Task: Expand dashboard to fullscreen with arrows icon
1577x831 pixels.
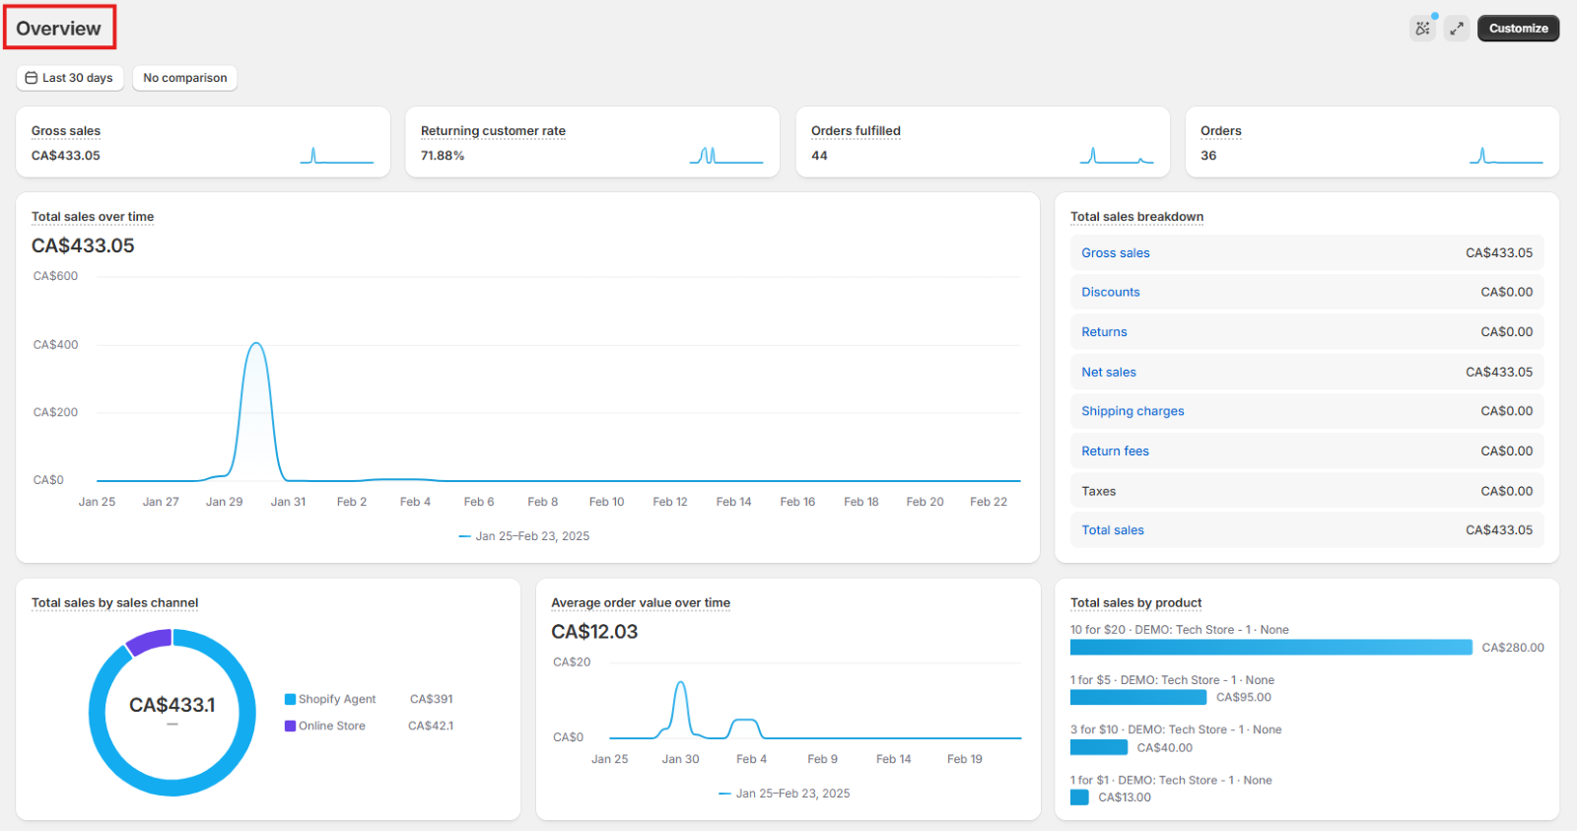Action: [1457, 29]
